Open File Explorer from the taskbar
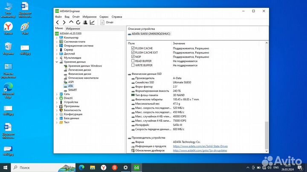Viewport: 307px width, 172px height. pos(93,167)
